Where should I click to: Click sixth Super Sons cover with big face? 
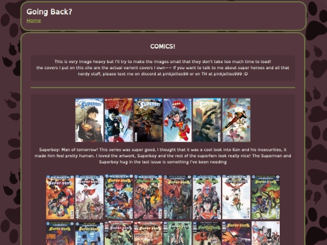pyautogui.click(x=207, y=197)
